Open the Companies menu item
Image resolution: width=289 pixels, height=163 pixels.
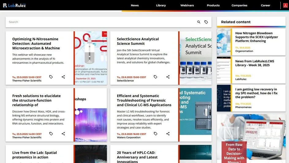point(239,5)
